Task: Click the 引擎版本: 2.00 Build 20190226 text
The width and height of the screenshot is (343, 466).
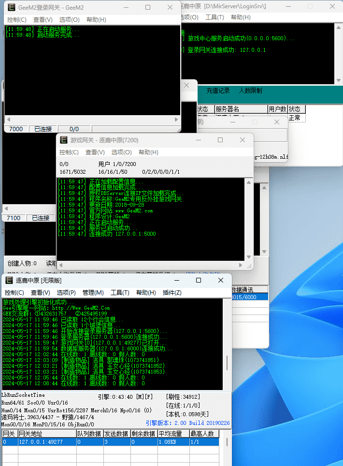Action: (187, 423)
